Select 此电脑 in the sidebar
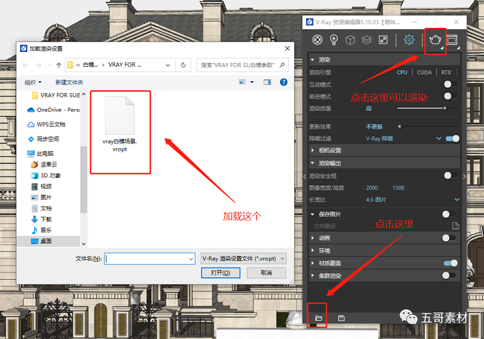The height and width of the screenshot is (339, 484). [40, 153]
